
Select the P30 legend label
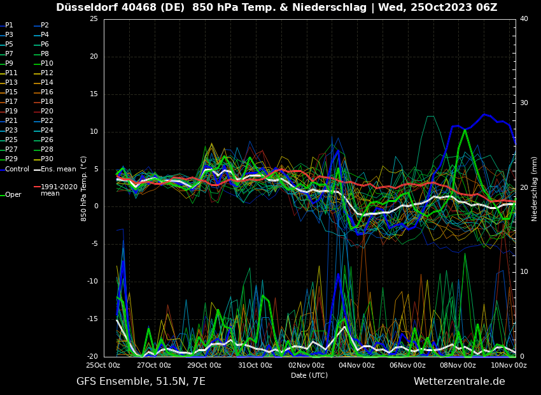pyautogui.click(x=47, y=159)
